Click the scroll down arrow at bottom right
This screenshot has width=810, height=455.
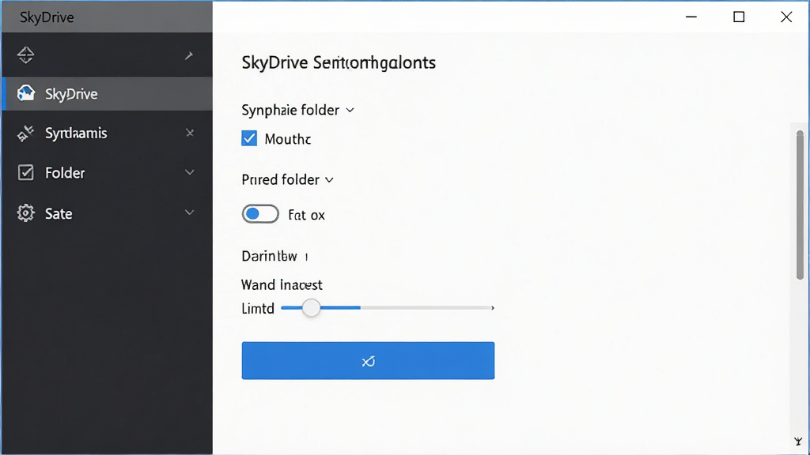click(799, 441)
